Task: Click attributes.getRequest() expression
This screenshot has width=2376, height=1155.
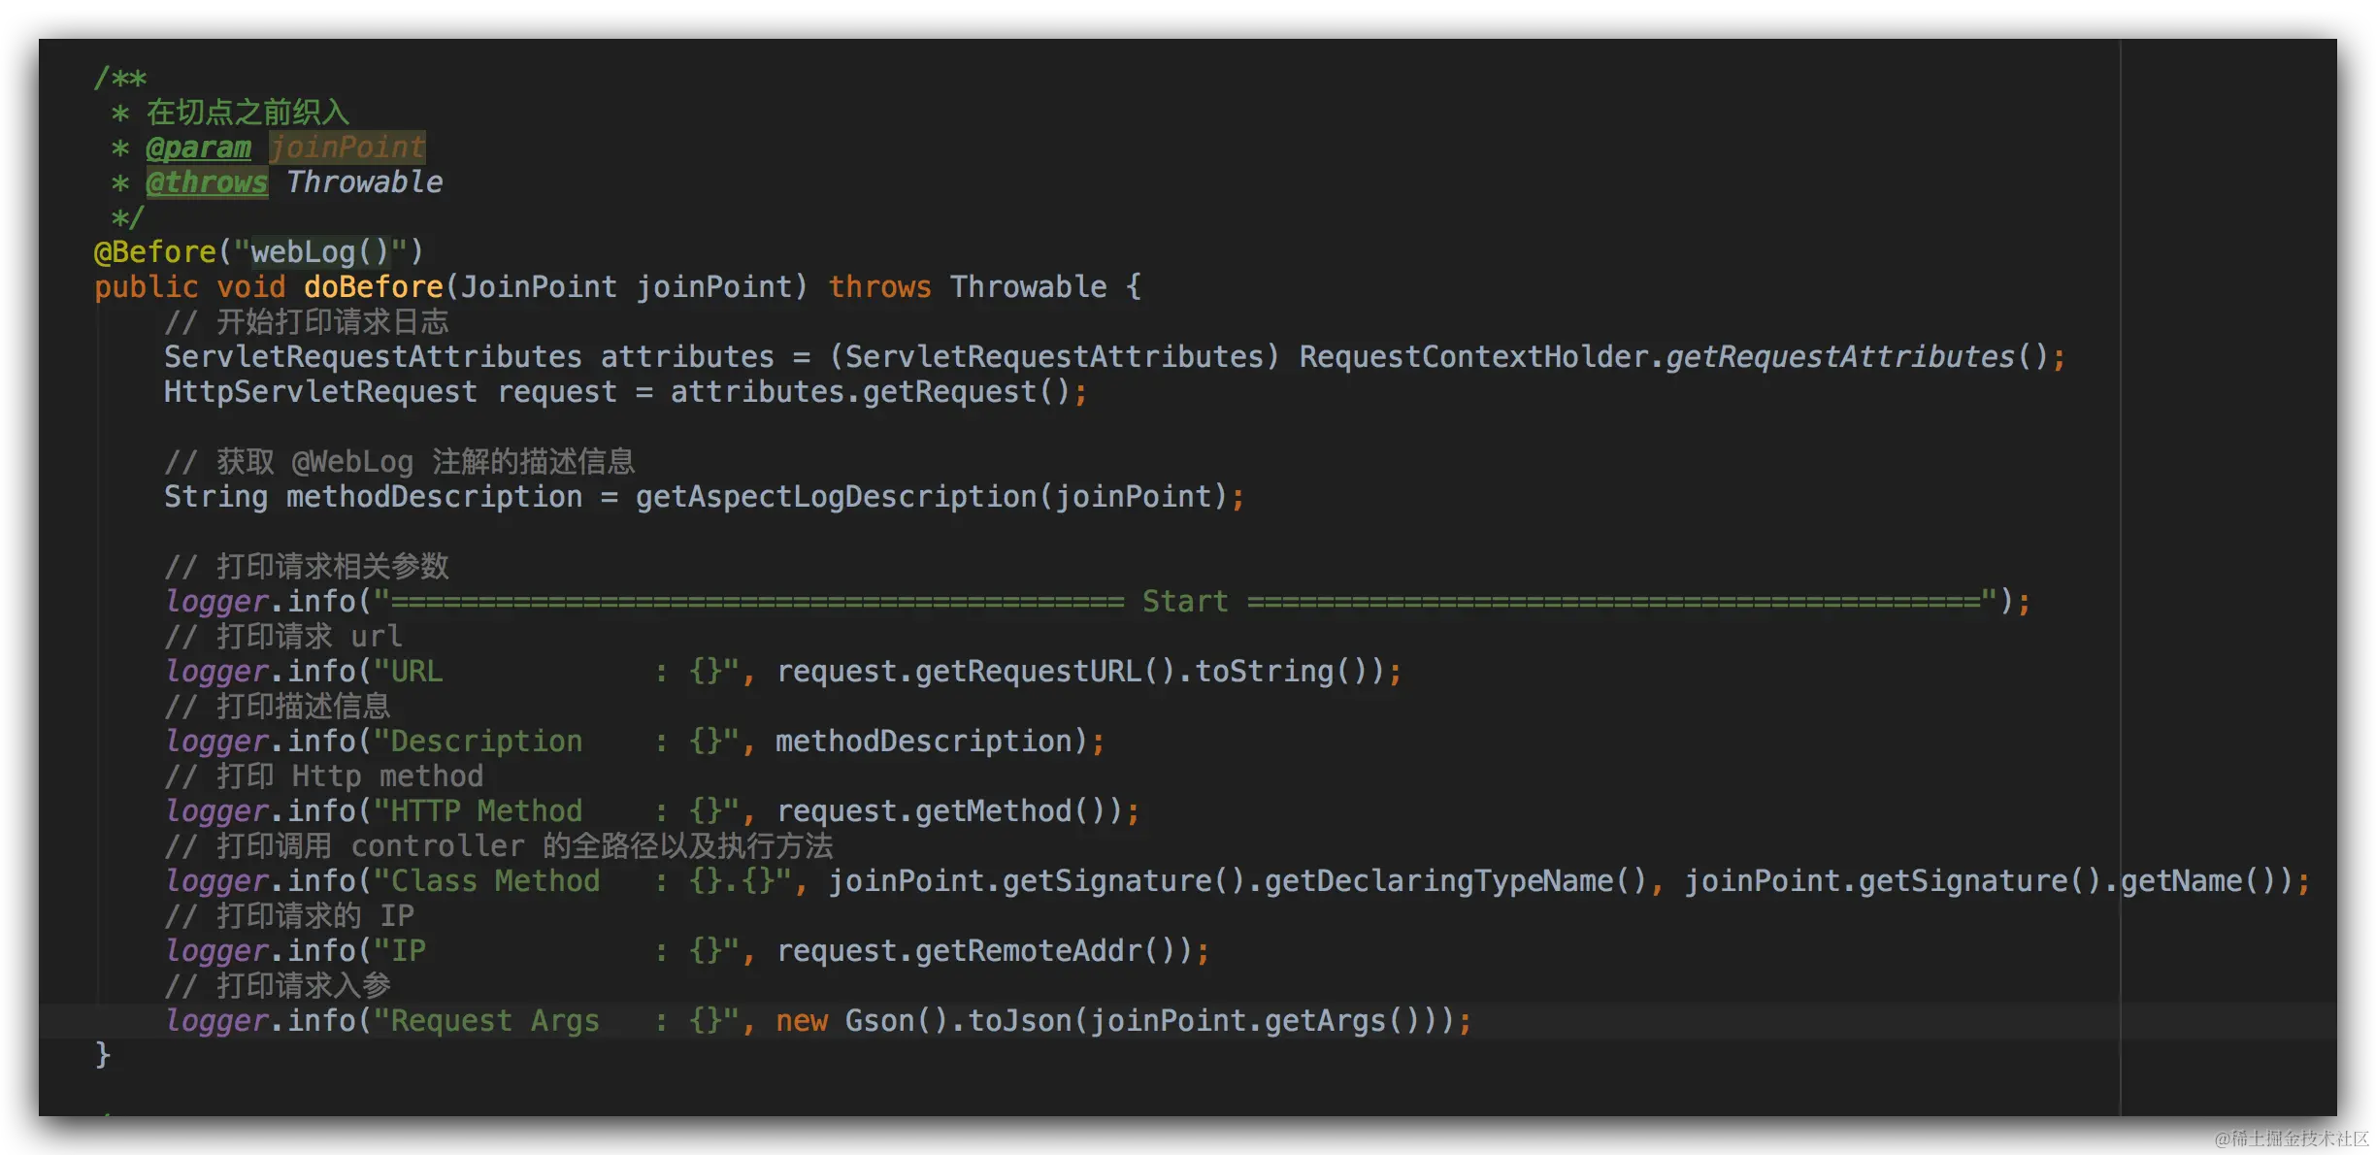Action: 870,392
